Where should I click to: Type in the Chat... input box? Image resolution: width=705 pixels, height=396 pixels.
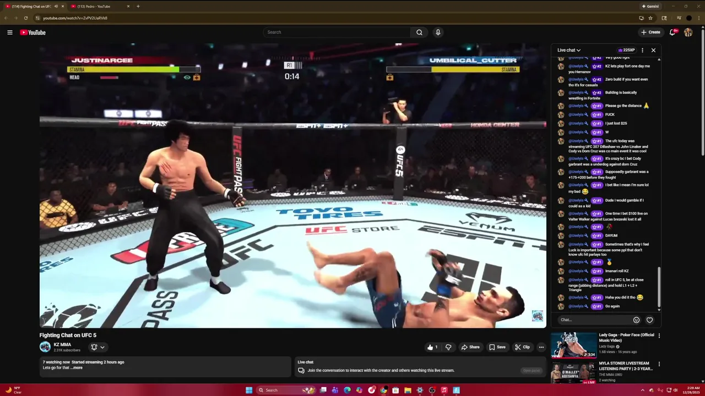point(594,320)
